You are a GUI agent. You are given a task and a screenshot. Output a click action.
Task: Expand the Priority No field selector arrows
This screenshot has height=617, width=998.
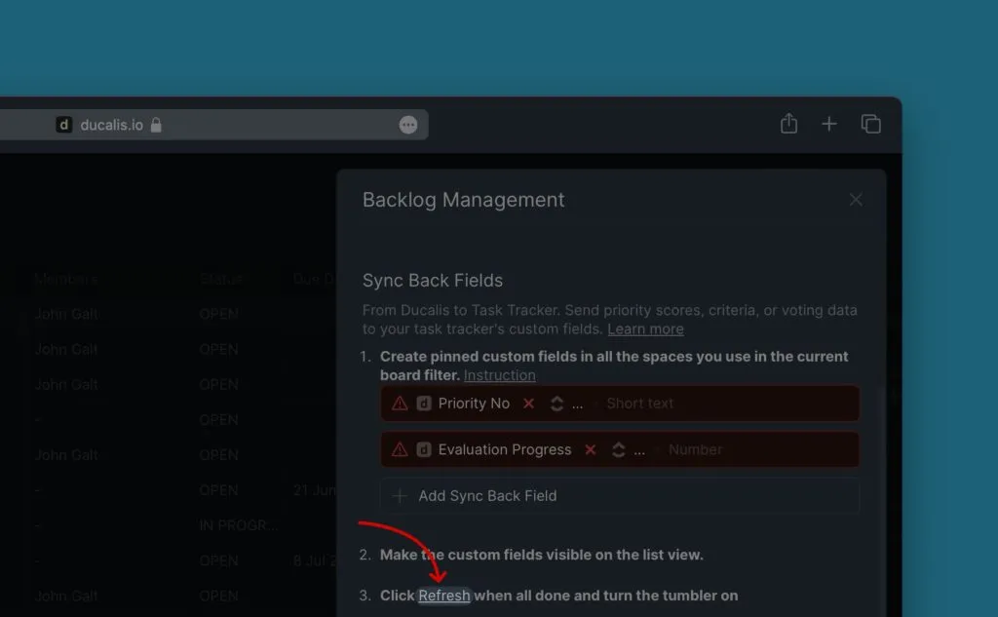(x=557, y=404)
